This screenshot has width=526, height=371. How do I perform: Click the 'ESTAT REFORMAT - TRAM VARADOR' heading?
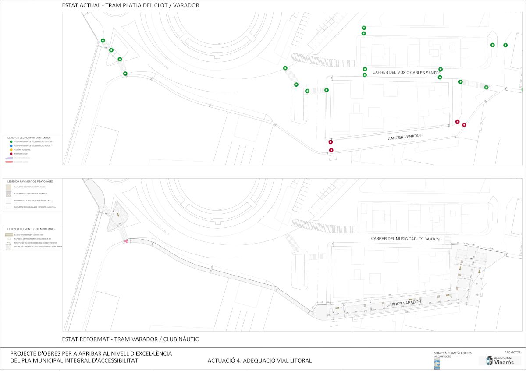pyautogui.click(x=131, y=339)
